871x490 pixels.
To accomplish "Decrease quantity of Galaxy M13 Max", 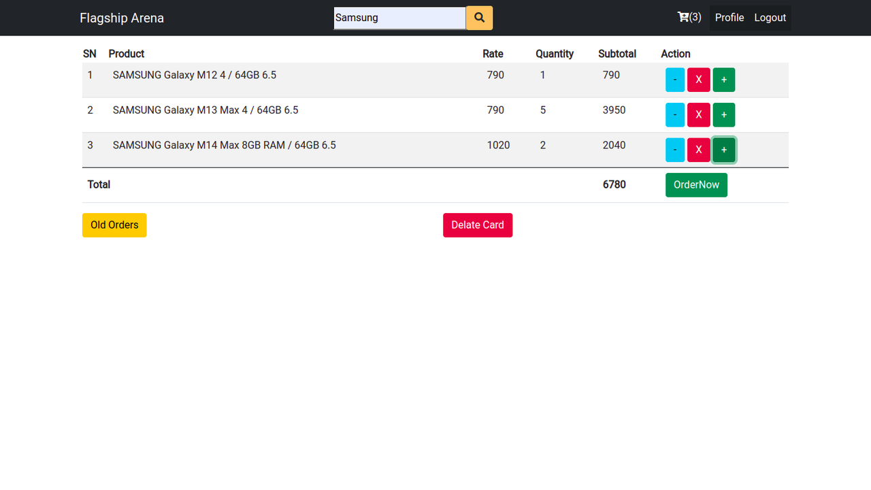I will [674, 114].
